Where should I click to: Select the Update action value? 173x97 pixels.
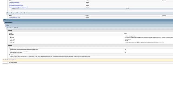[x=125, y=33]
